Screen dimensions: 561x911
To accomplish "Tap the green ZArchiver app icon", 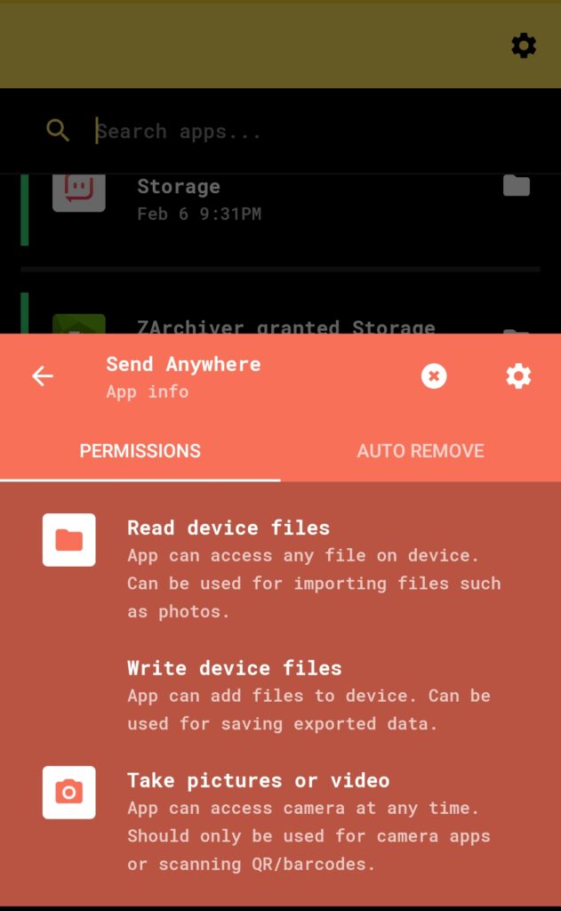I will tap(79, 324).
